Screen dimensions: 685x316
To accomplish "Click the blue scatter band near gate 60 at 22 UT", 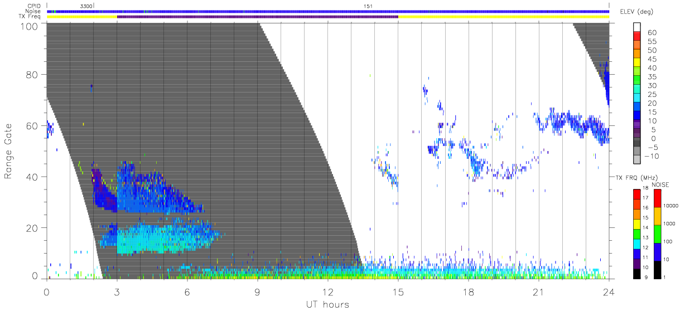I will 572,124.
